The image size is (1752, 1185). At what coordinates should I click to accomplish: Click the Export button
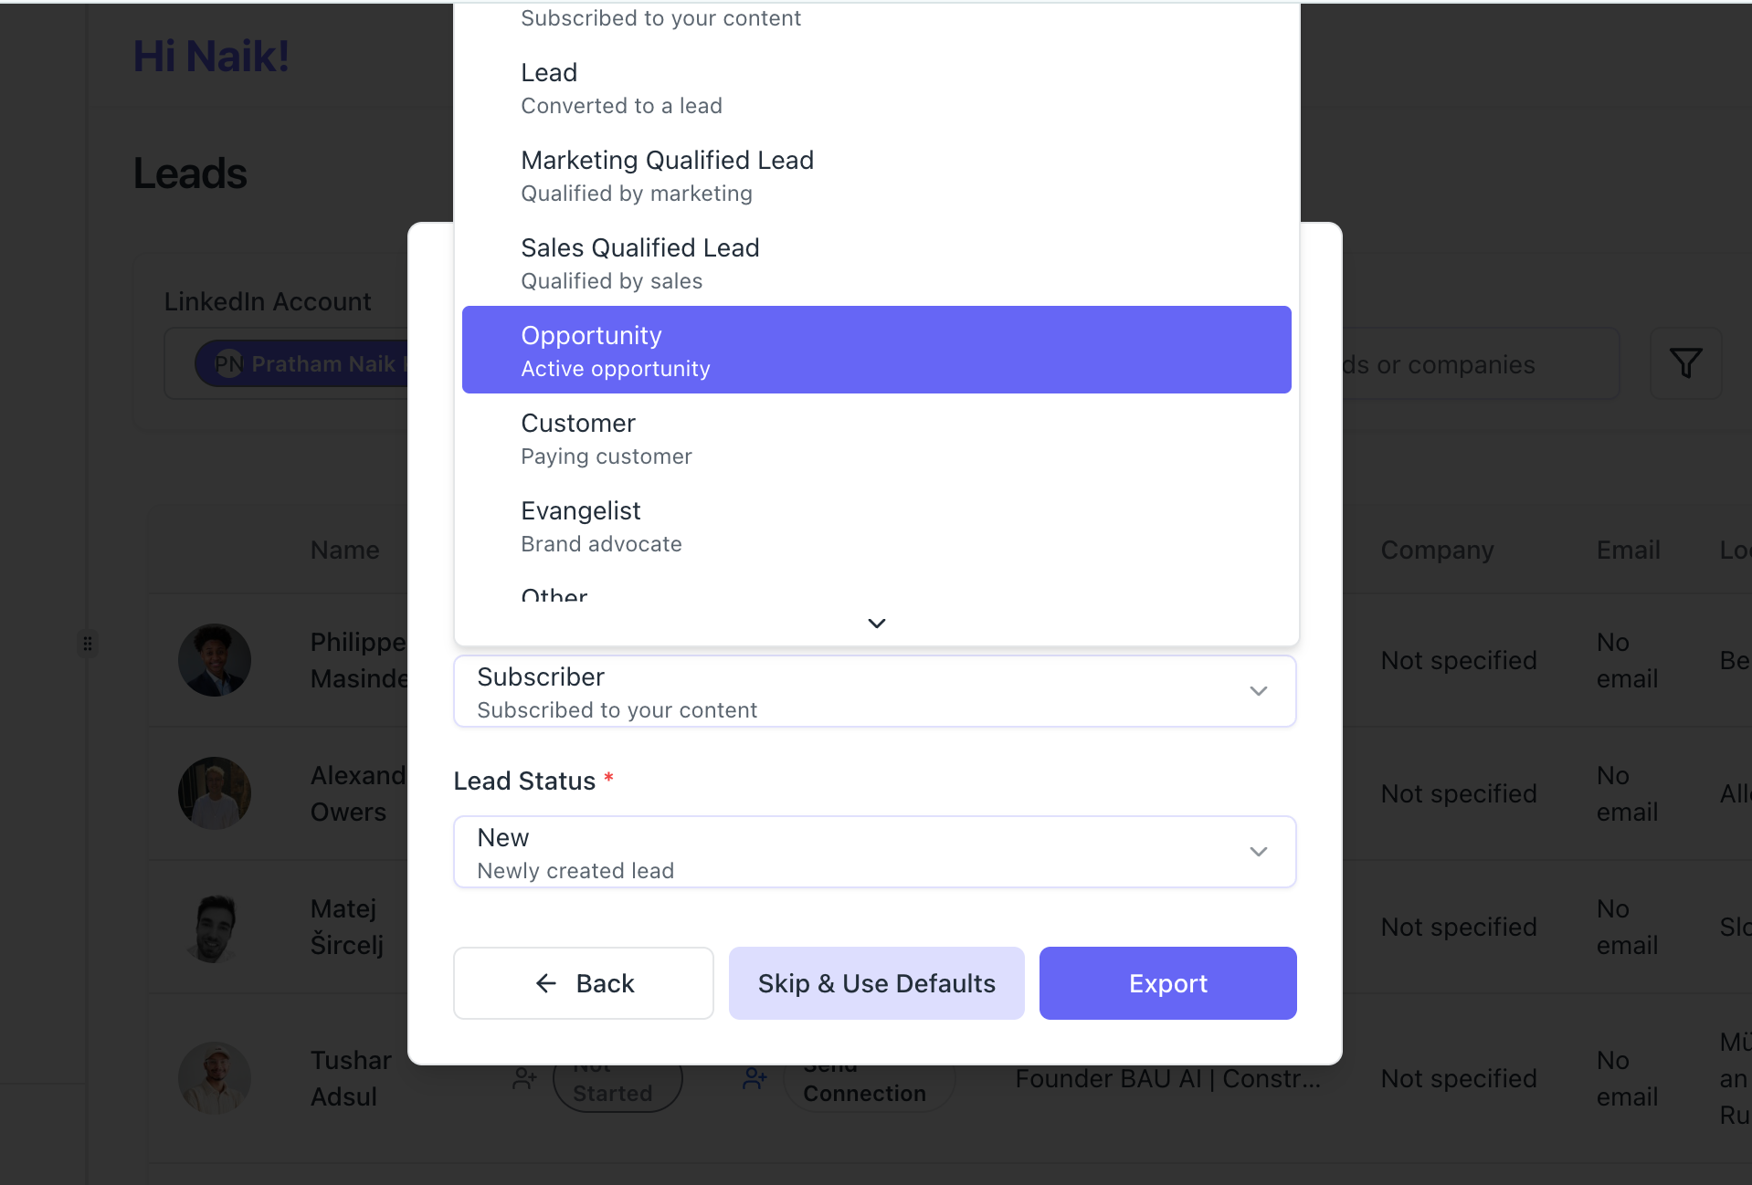pos(1167,983)
